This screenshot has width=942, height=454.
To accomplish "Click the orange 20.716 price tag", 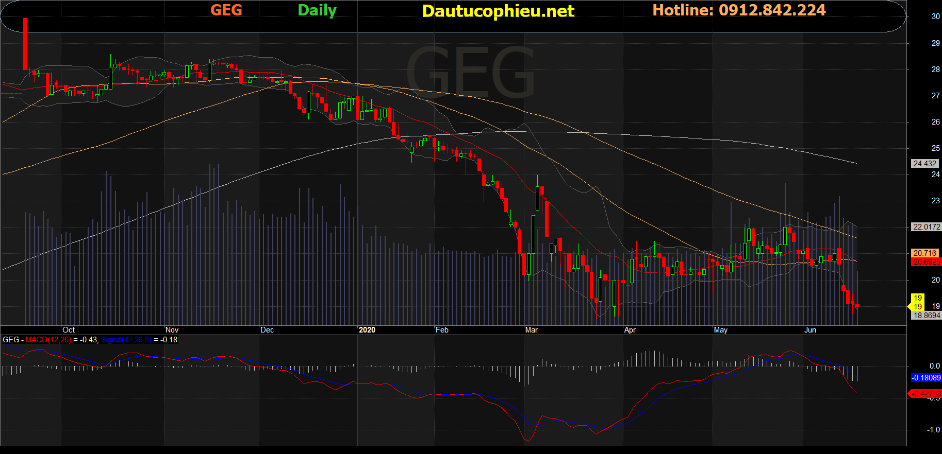I will tap(924, 253).
